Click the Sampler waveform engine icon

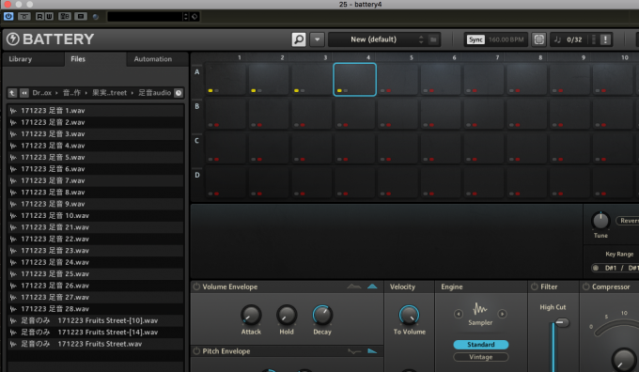pyautogui.click(x=480, y=309)
